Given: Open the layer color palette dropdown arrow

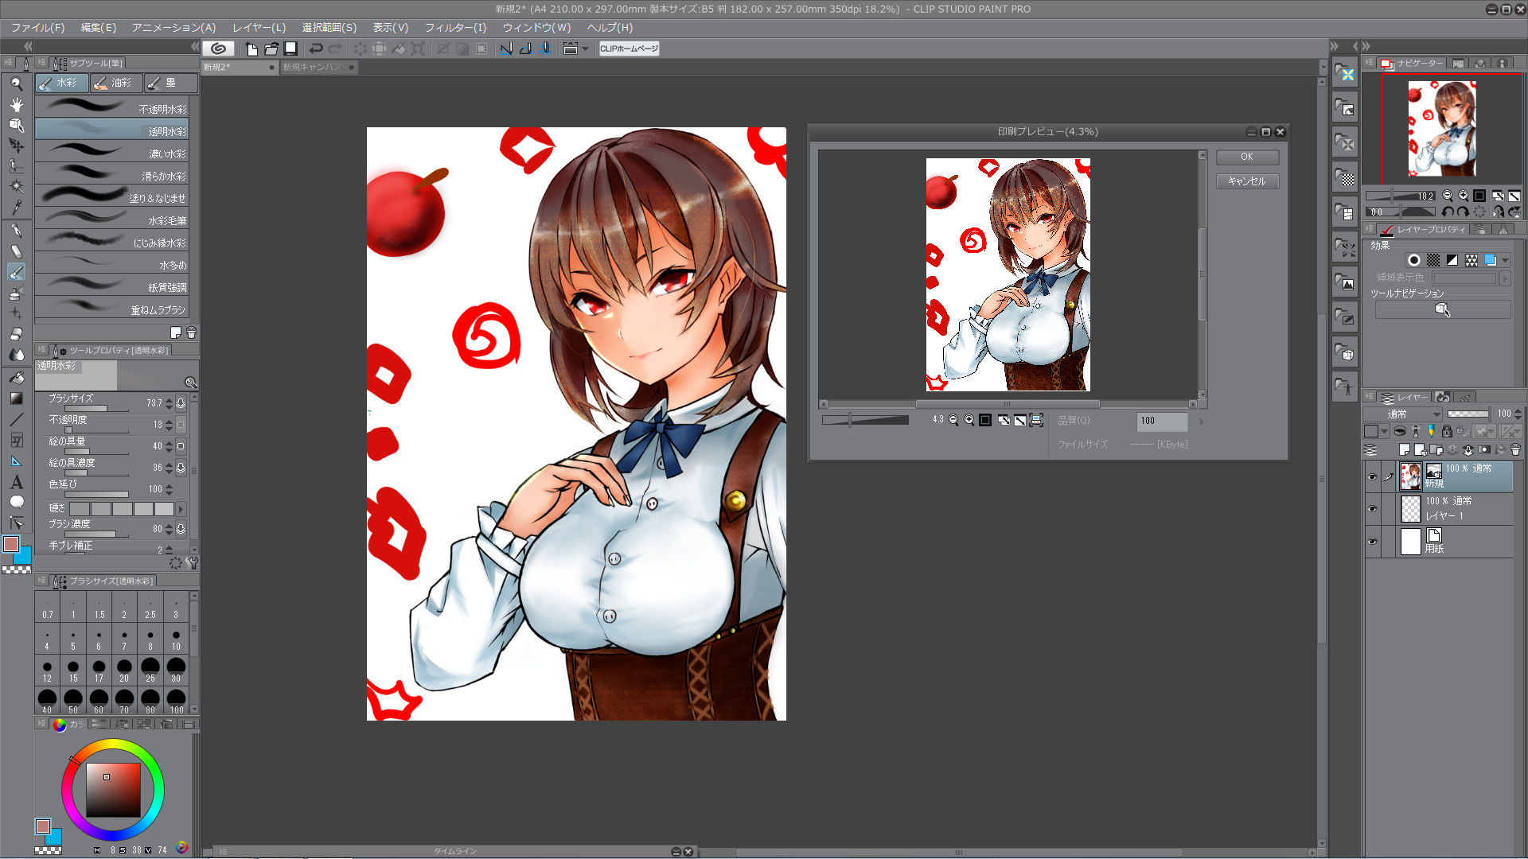Looking at the screenshot, I should pyautogui.click(x=1385, y=432).
